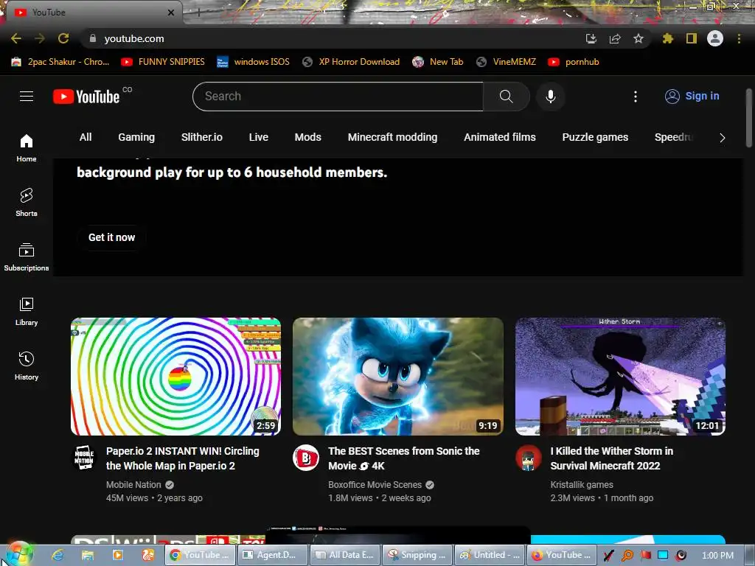Click Mobile Nation channel avatar
The image size is (755, 566).
tap(84, 457)
